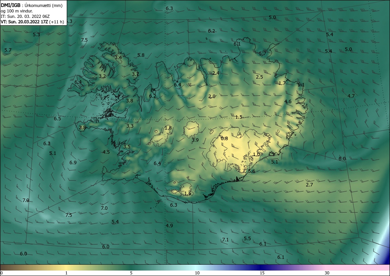Click the "(+11 h)" forecast offset text
The image size is (390, 276).
click(x=57, y=22)
